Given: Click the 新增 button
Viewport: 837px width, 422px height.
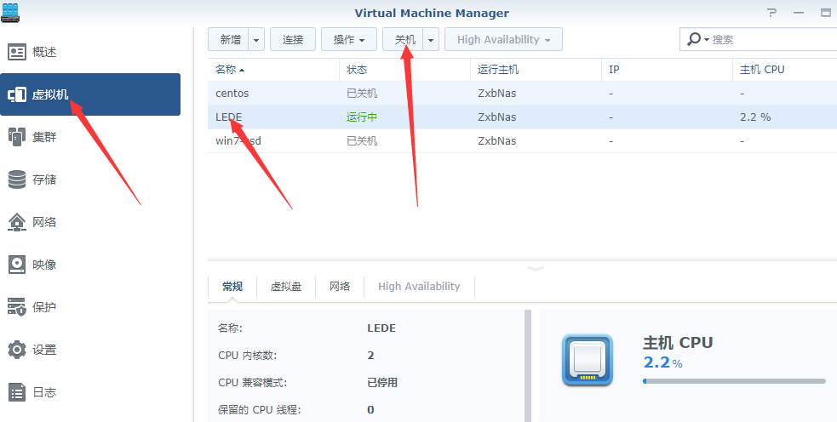Looking at the screenshot, I should (230, 39).
